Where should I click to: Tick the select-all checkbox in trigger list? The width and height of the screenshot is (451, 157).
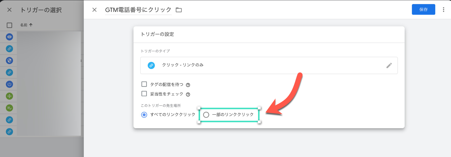(x=9, y=25)
